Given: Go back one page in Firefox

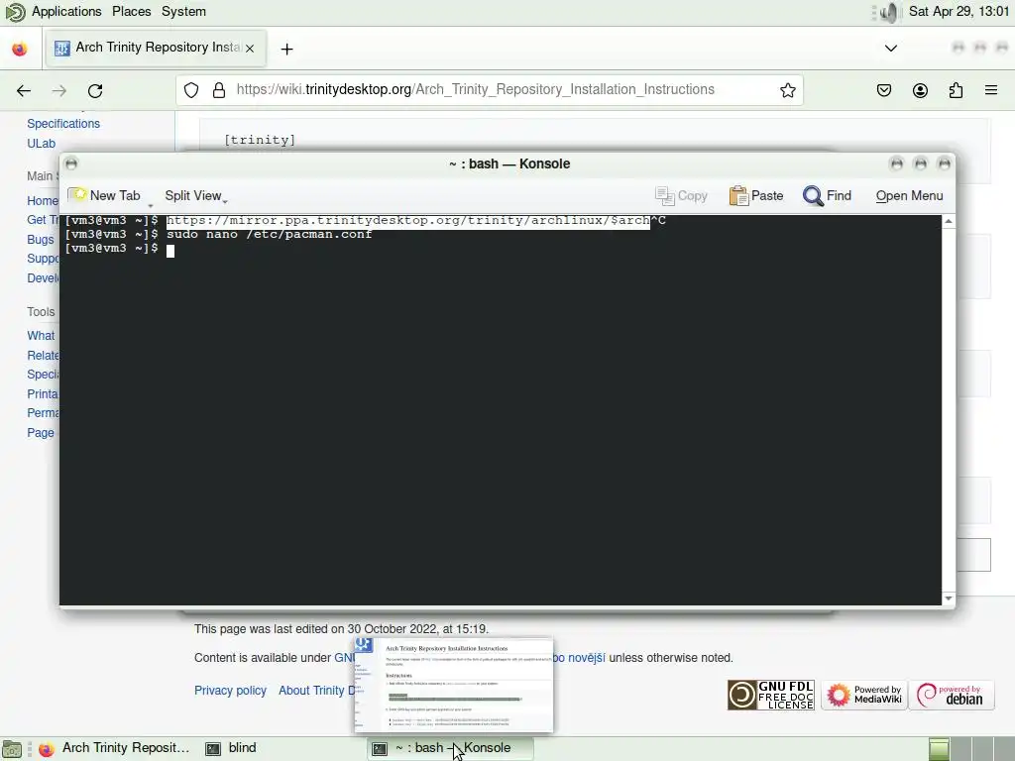Looking at the screenshot, I should point(24,90).
